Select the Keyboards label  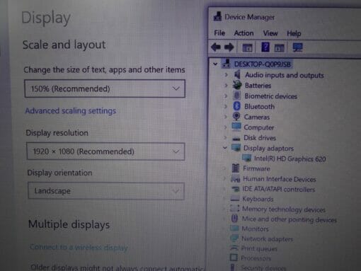click(x=258, y=199)
